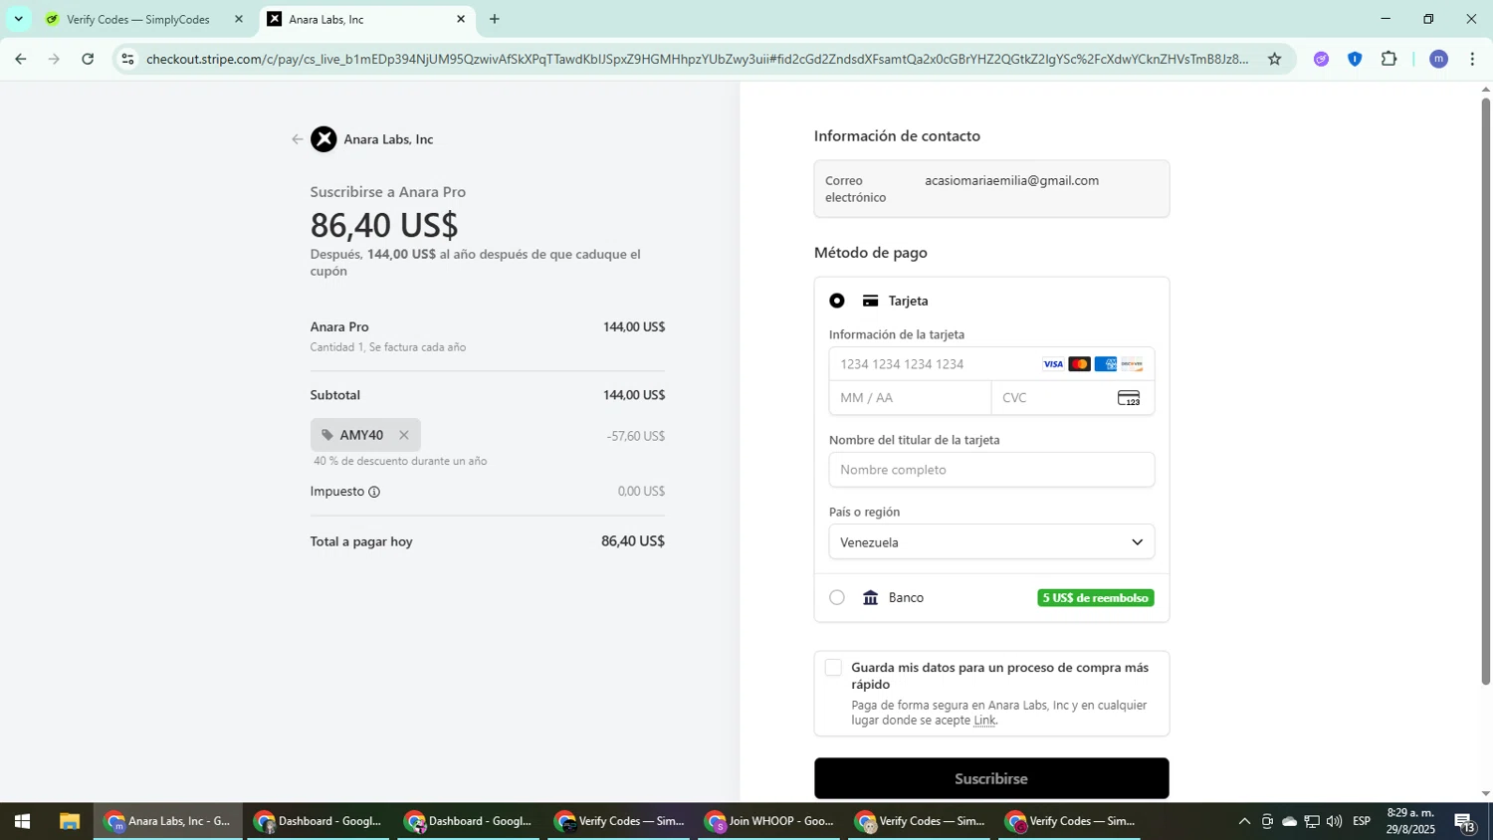Click the checkout.stripe.com address bar
The width and height of the screenshot is (1493, 840).
click(697, 59)
